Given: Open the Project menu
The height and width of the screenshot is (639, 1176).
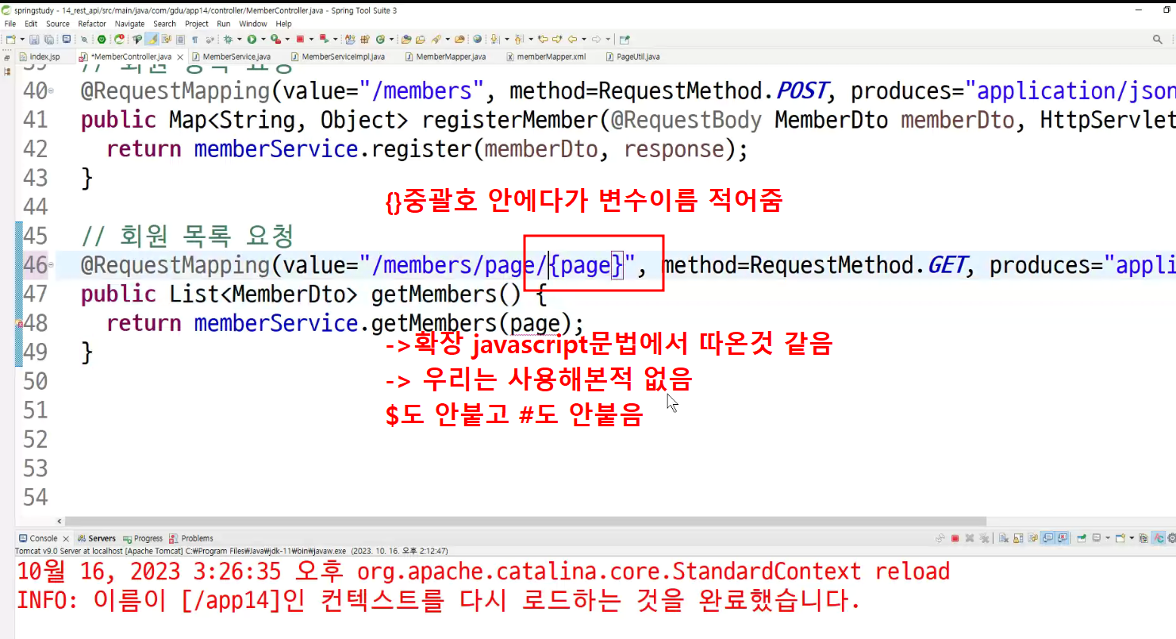Looking at the screenshot, I should point(197,24).
